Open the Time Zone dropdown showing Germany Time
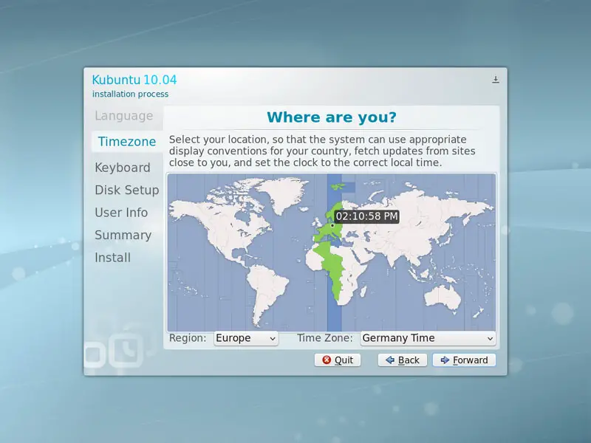Screen dimensions: 591x443 tap(428, 338)
